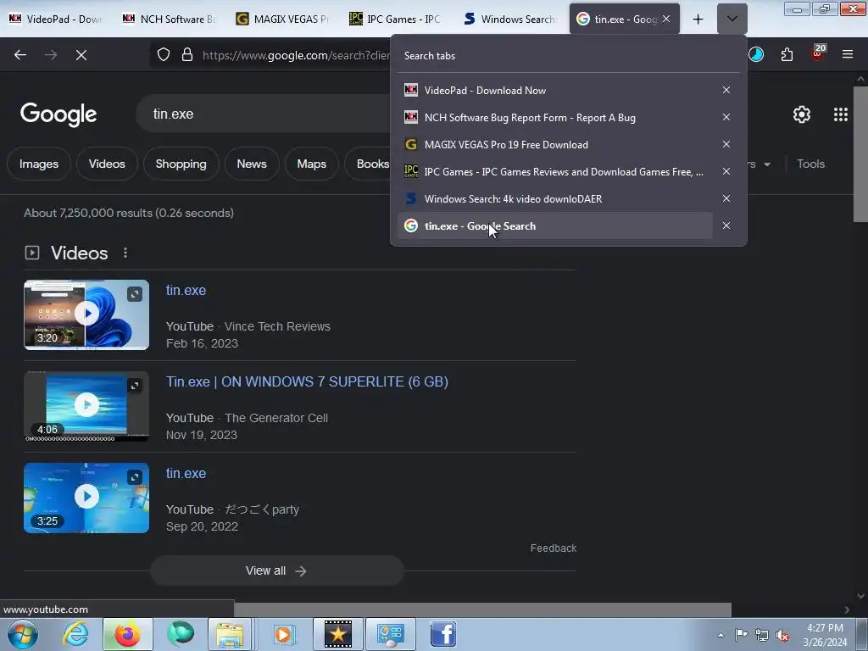Filter results by Shopping
This screenshot has height=651, width=868.
click(x=181, y=164)
